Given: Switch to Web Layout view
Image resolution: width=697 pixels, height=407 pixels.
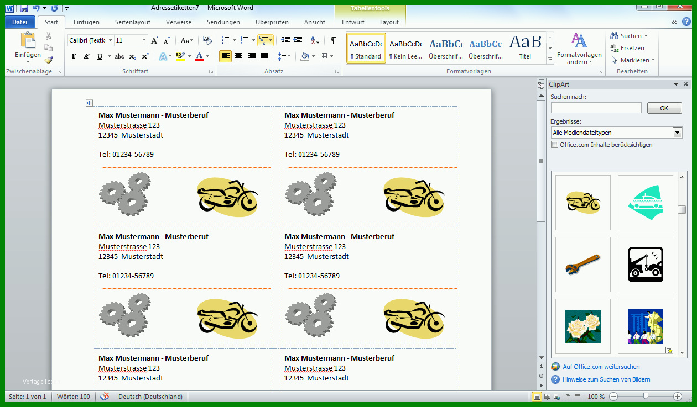Looking at the screenshot, I should point(557,397).
